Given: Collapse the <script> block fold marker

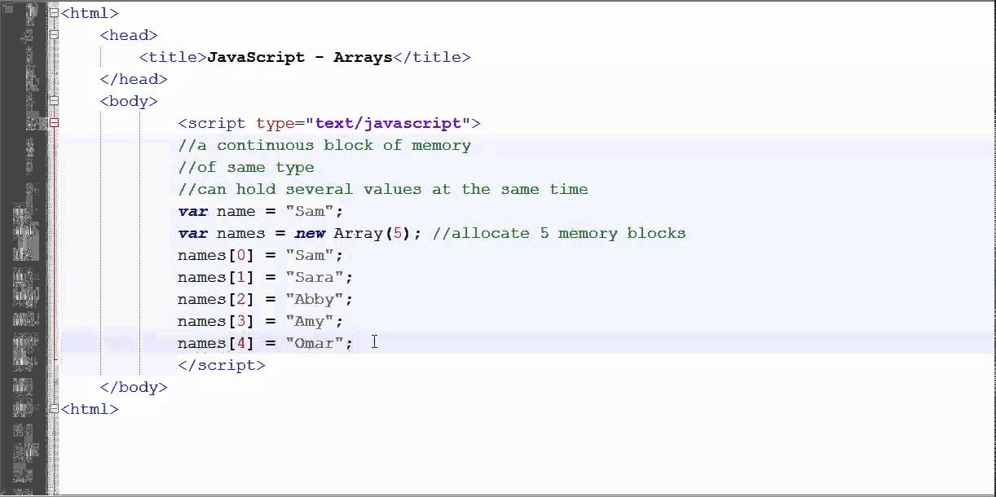Looking at the screenshot, I should pyautogui.click(x=55, y=123).
